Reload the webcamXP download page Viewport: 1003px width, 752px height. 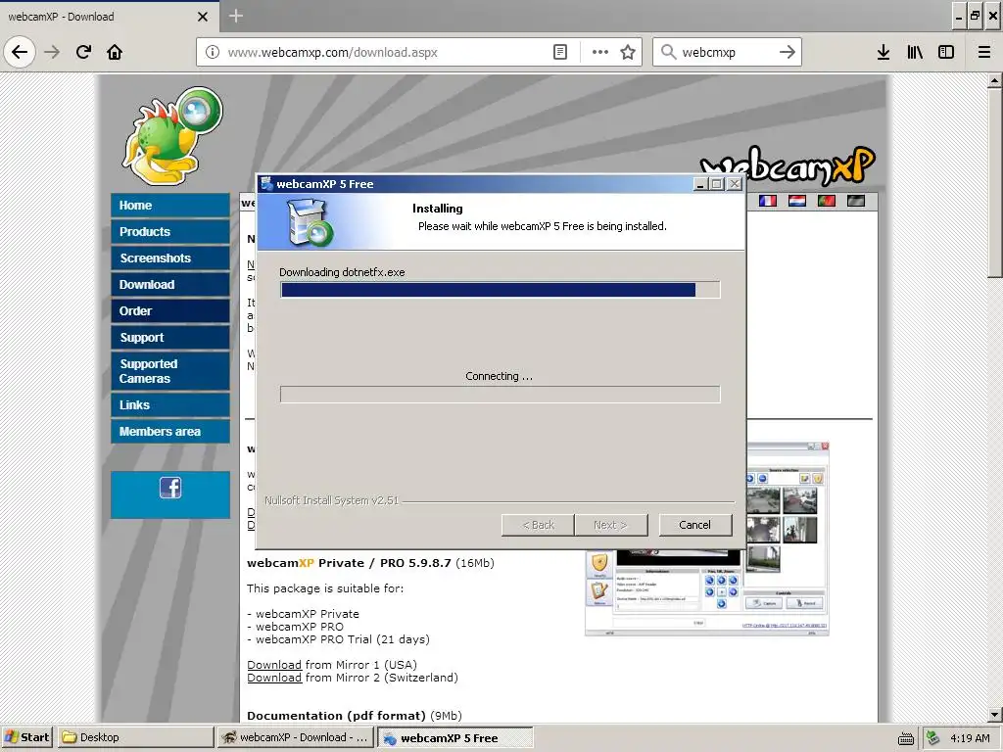point(84,52)
